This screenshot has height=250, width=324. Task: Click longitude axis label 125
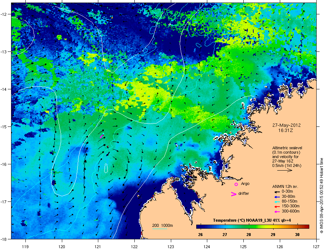[243, 246]
